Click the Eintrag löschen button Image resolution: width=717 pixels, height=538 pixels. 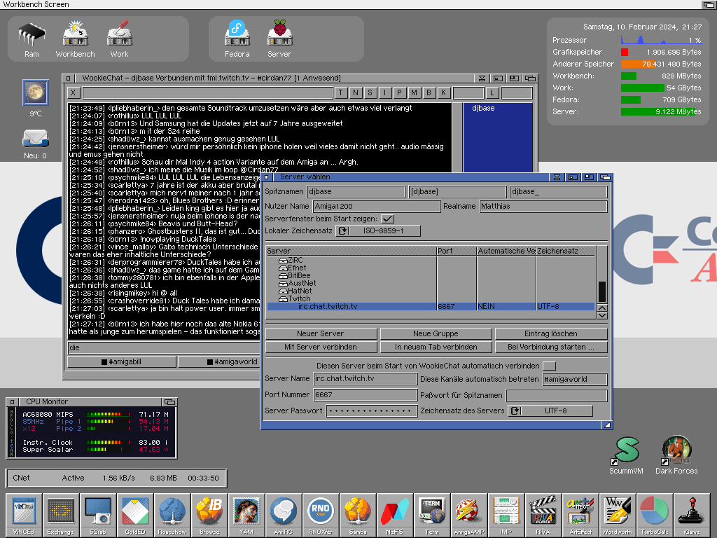click(x=551, y=333)
